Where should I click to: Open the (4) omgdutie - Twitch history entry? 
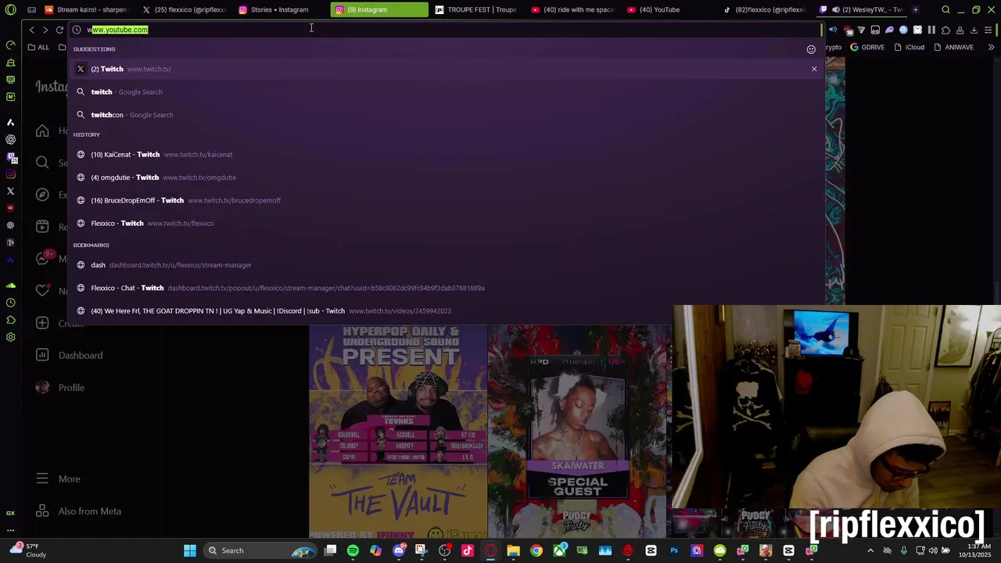click(446, 178)
